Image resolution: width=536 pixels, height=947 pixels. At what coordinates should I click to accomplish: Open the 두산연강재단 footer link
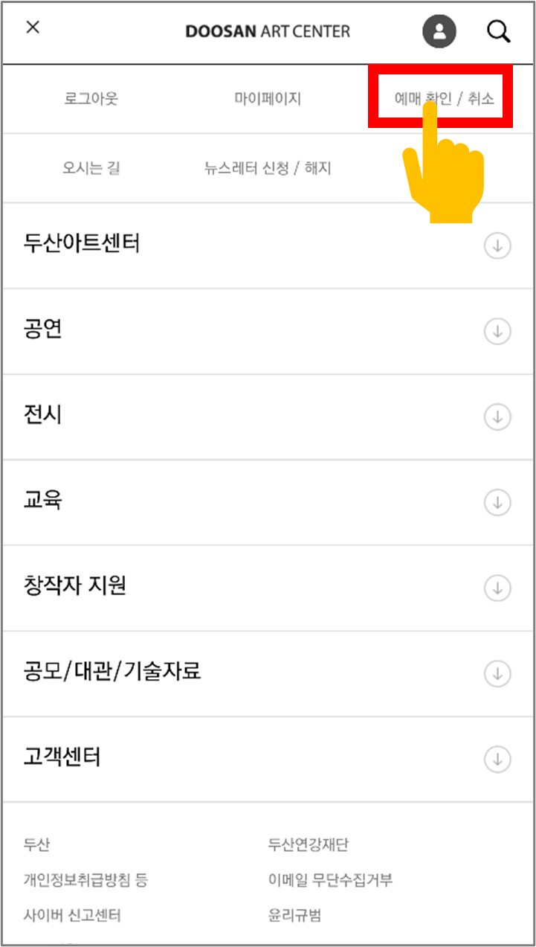coord(308,844)
